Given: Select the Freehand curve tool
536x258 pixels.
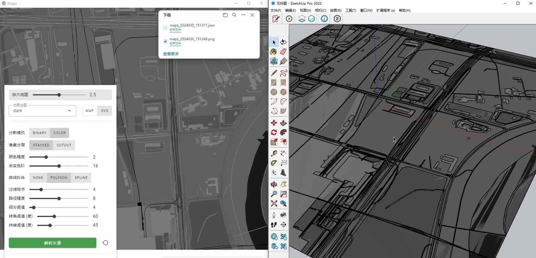Looking at the screenshot, I should 283,73.
